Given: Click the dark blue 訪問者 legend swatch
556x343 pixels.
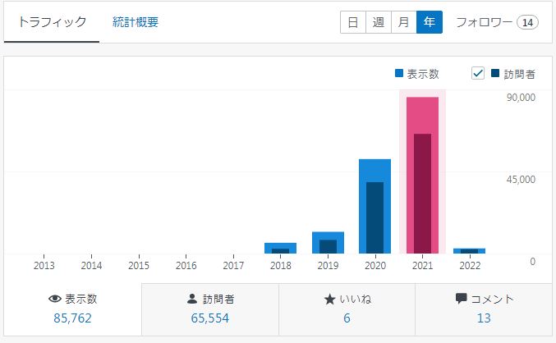Looking at the screenshot, I should [x=495, y=74].
